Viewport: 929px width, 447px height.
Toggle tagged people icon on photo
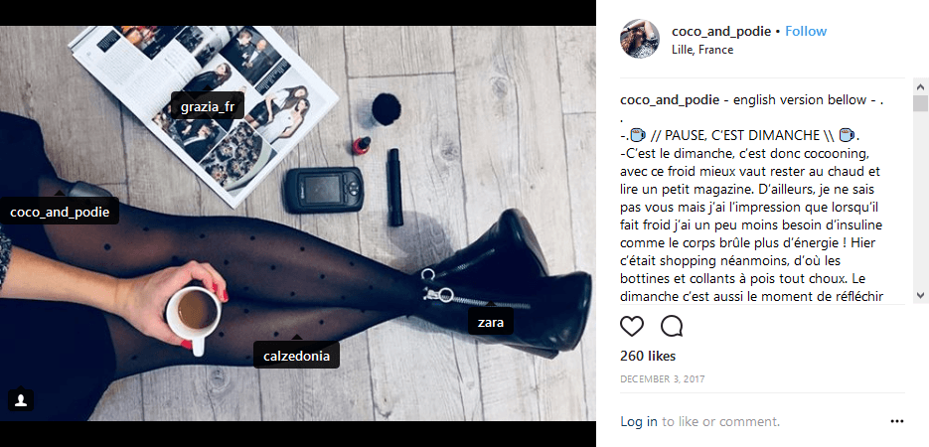click(x=21, y=400)
